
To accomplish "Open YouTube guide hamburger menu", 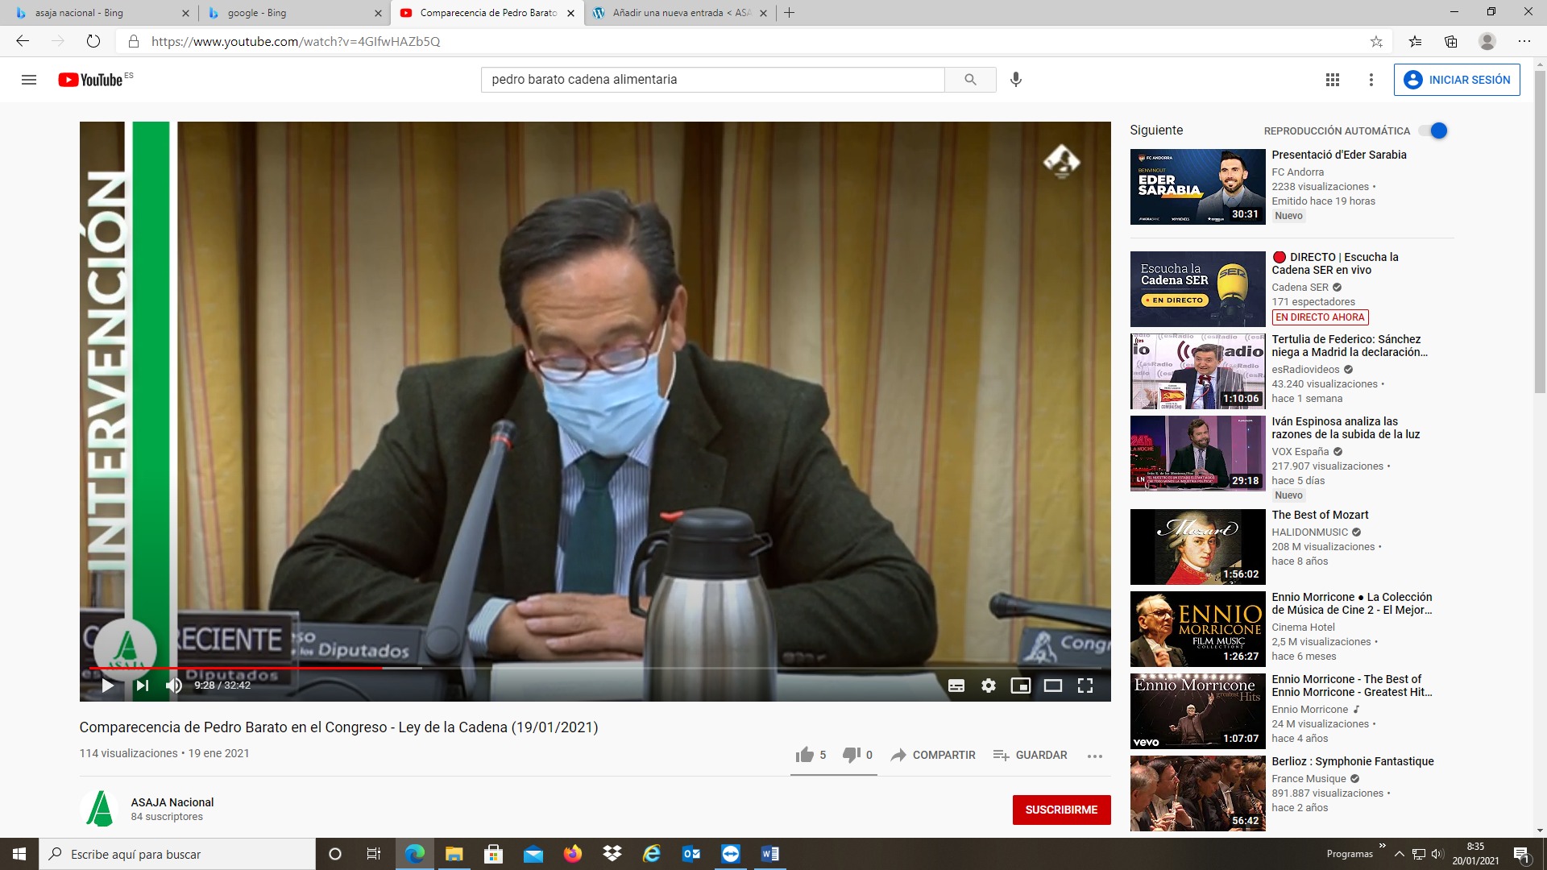I will pos(29,80).
